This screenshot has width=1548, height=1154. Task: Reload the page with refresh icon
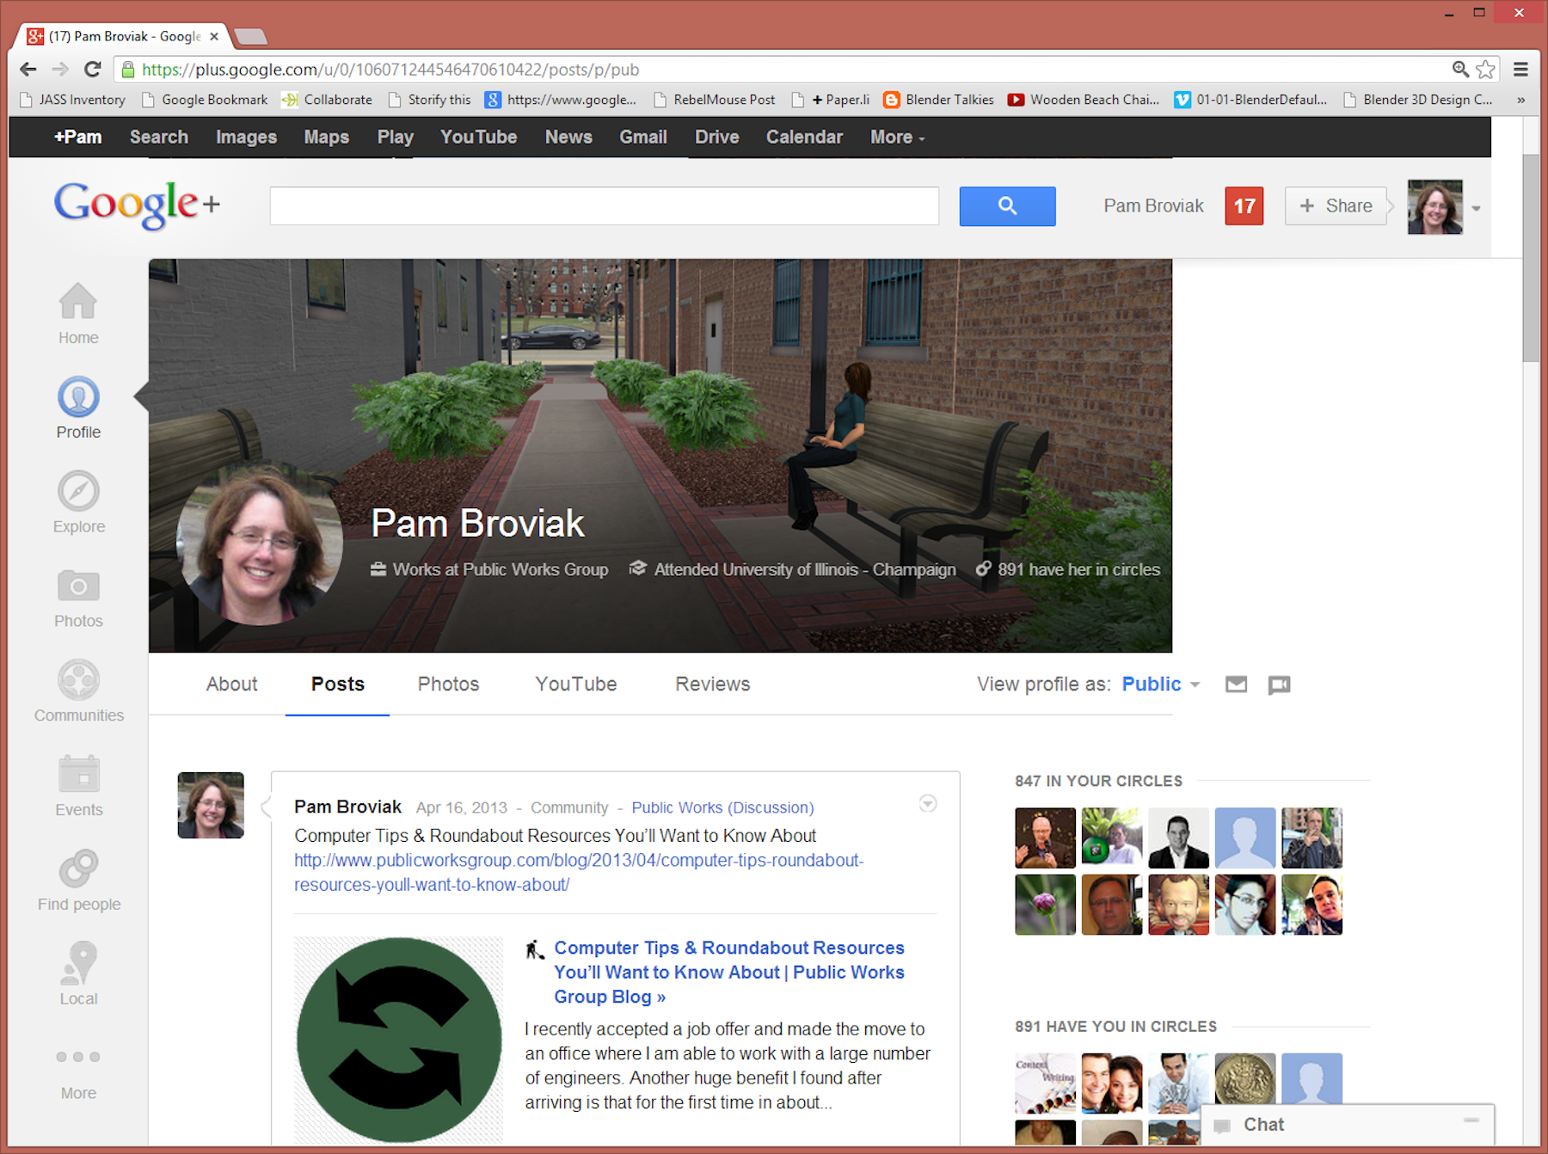pyautogui.click(x=93, y=70)
